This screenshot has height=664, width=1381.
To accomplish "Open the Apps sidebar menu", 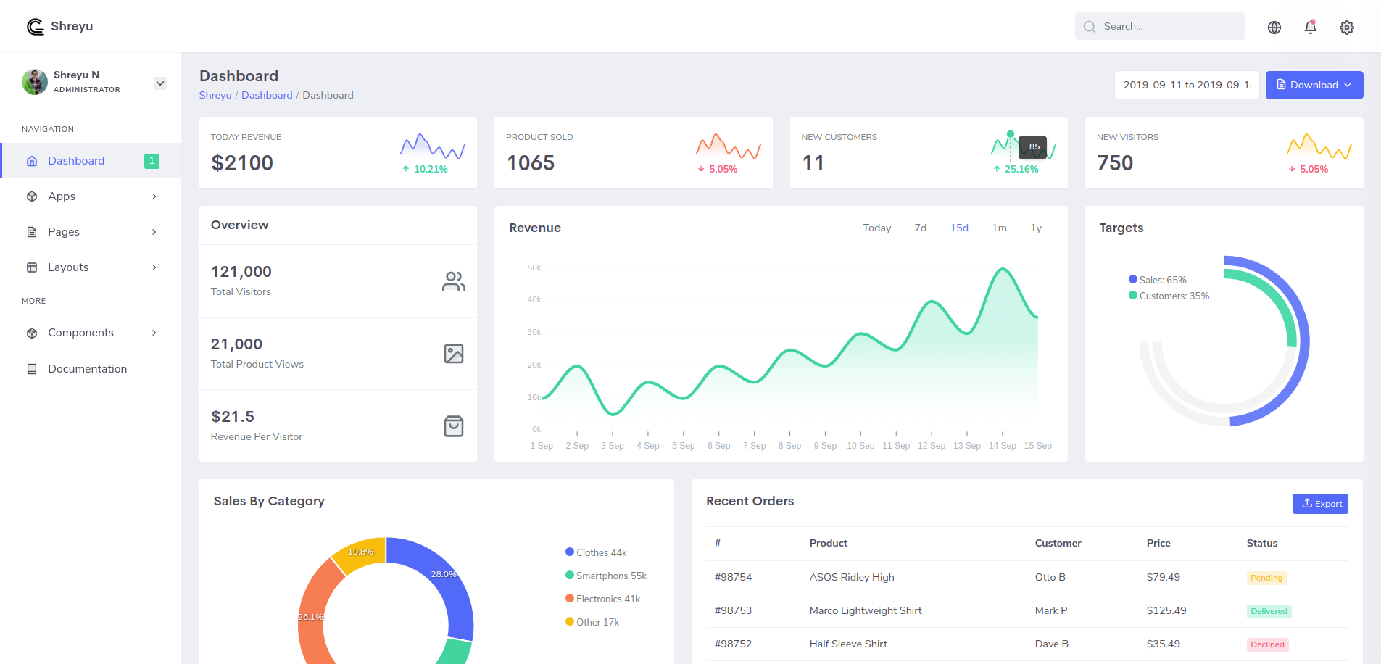I will point(91,196).
